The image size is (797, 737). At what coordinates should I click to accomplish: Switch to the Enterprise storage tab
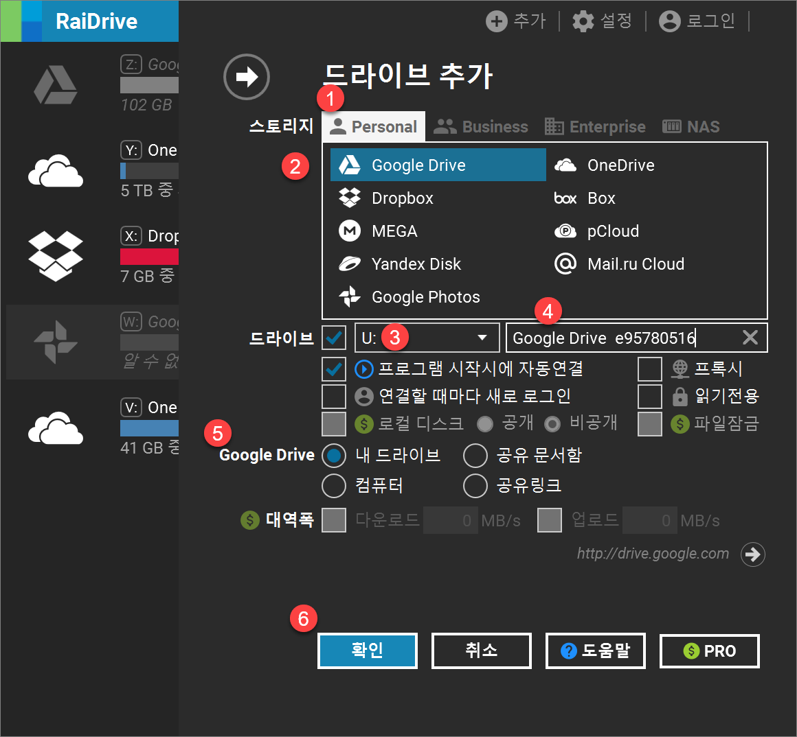(595, 126)
